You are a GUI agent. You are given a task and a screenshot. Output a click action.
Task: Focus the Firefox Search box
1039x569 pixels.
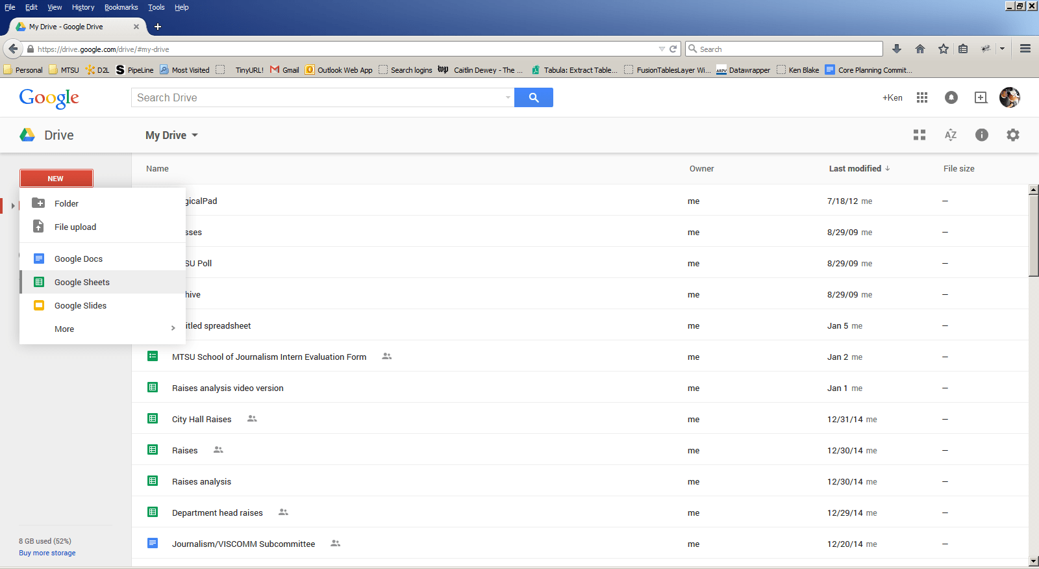click(784, 49)
